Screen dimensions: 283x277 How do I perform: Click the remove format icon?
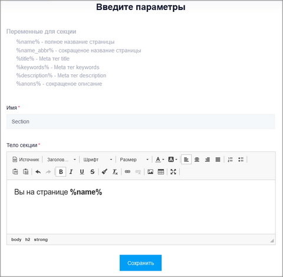point(115,172)
